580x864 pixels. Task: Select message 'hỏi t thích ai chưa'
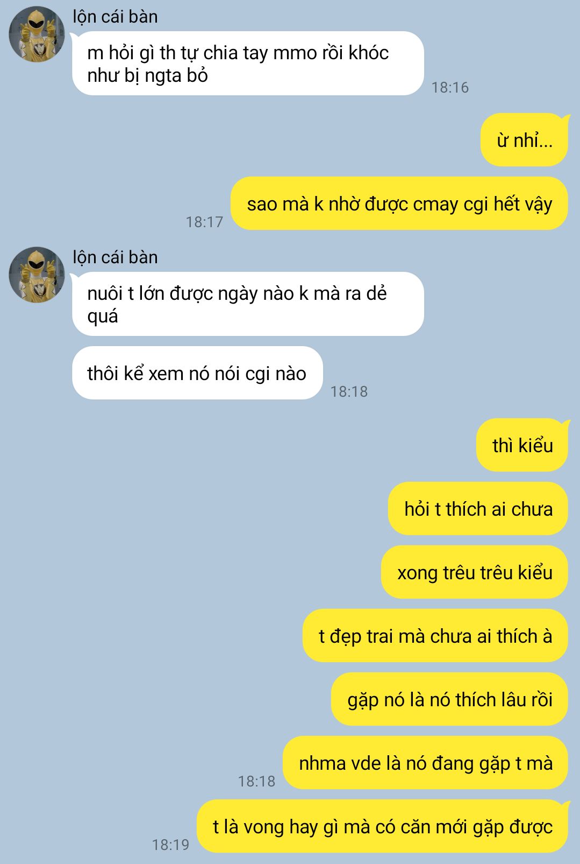click(478, 508)
